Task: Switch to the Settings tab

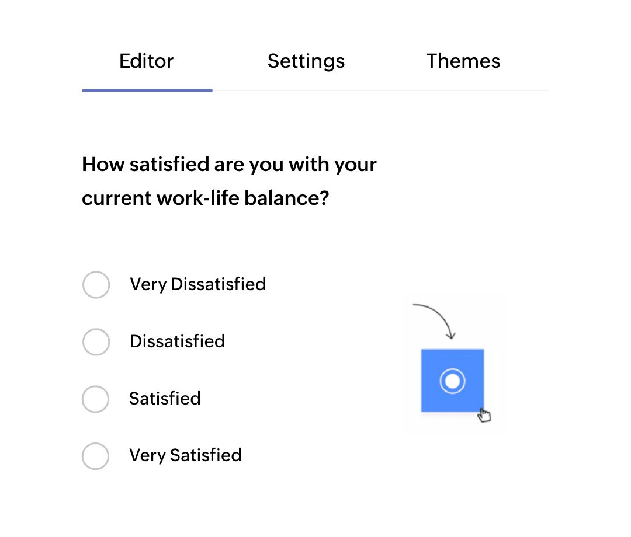Action: (306, 61)
